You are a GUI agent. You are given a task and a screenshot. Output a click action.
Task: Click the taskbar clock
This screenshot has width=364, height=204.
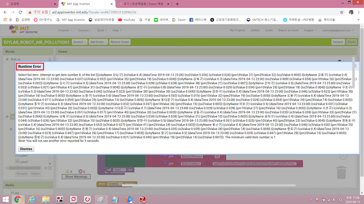[353, 200]
